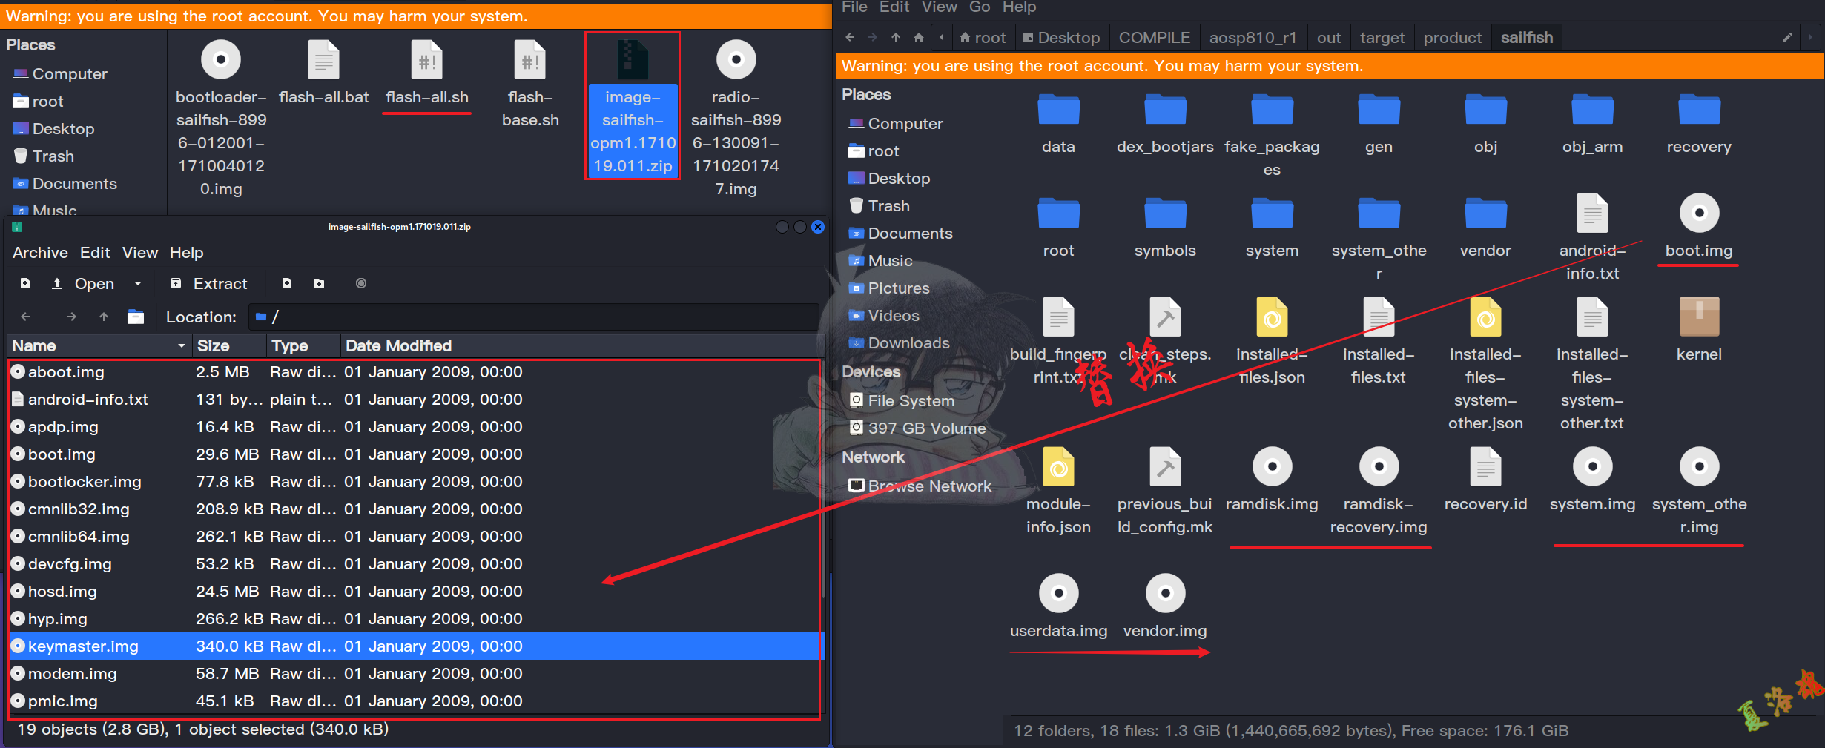Select boot.img row in archive list
This screenshot has width=1825, height=748.
pyautogui.click(x=62, y=454)
